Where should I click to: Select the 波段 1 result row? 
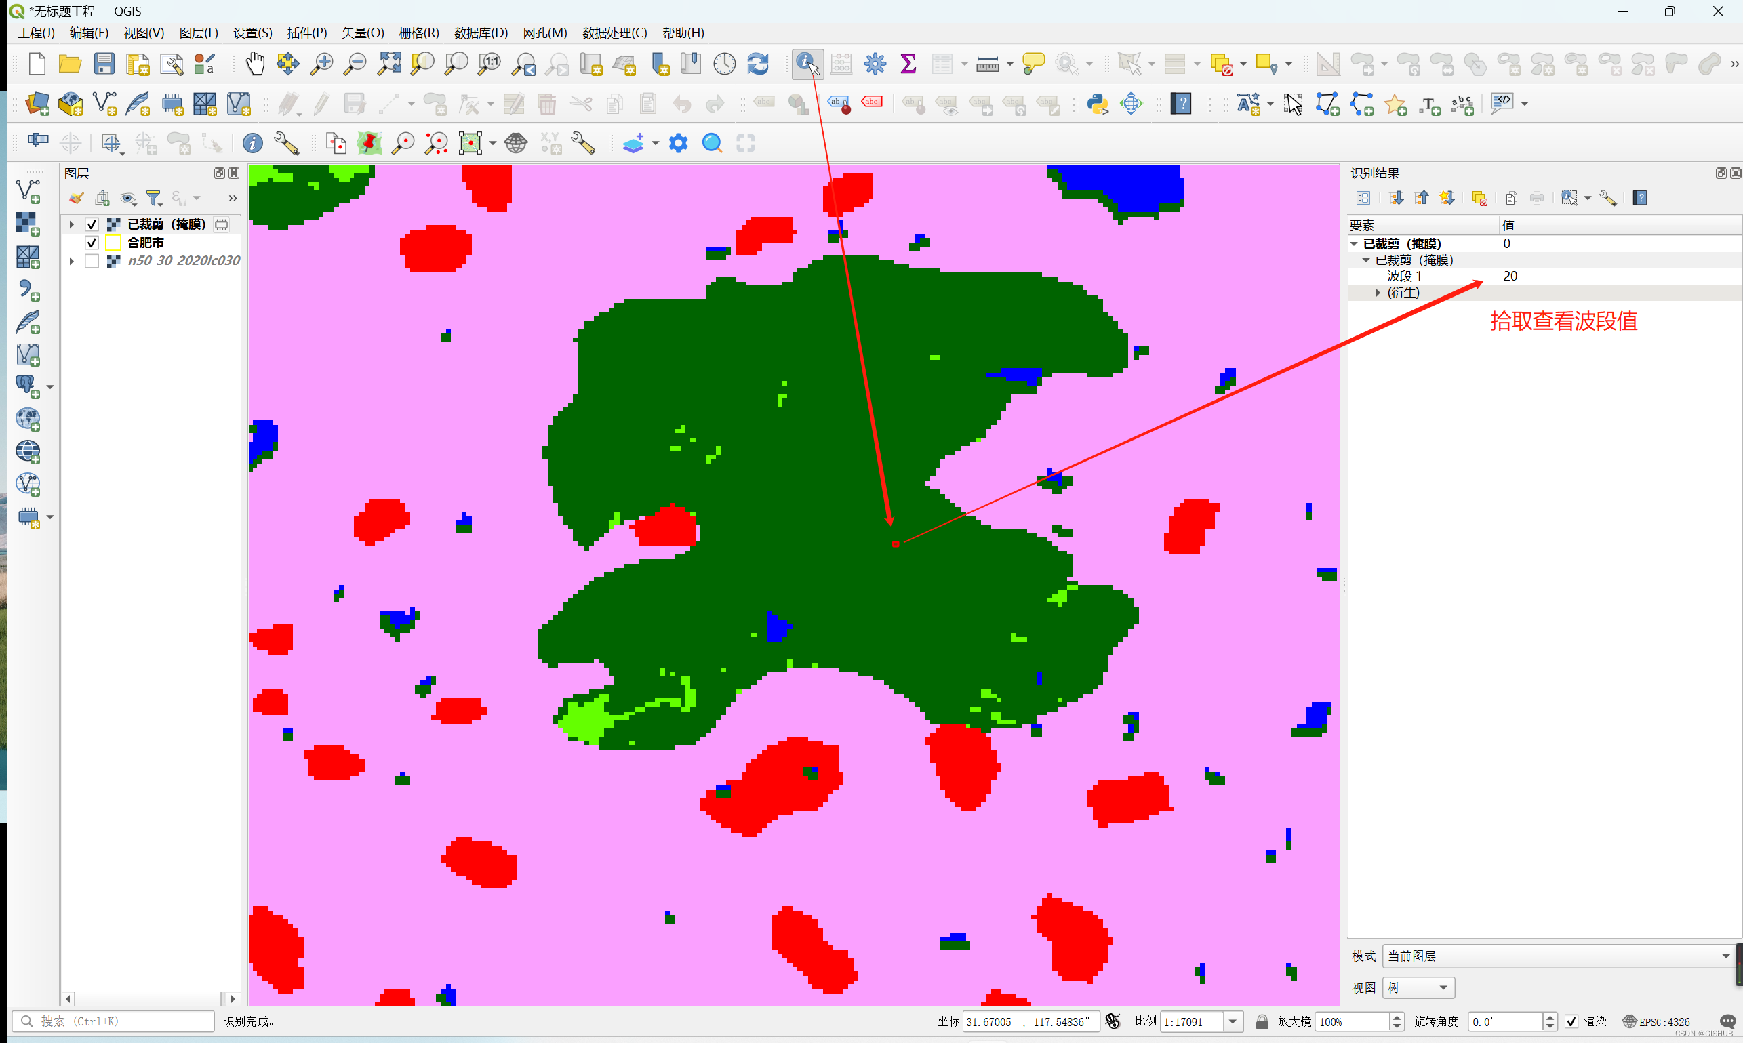(x=1544, y=277)
